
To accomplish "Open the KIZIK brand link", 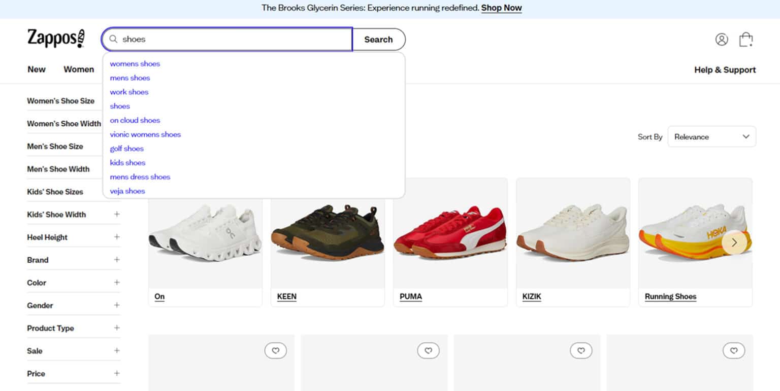I will click(532, 297).
